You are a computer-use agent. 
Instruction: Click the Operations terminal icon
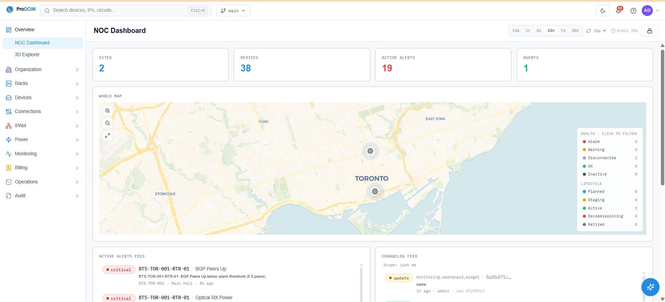point(9,182)
